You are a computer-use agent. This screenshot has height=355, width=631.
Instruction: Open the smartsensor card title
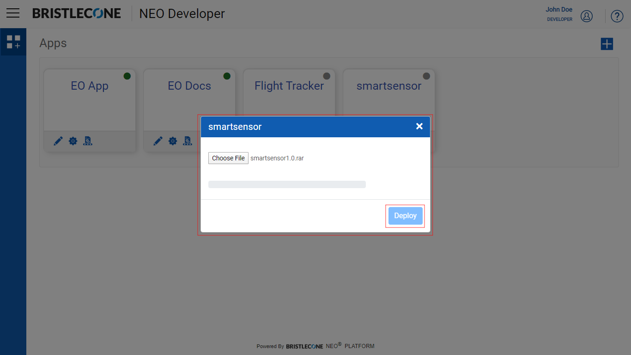pyautogui.click(x=389, y=86)
